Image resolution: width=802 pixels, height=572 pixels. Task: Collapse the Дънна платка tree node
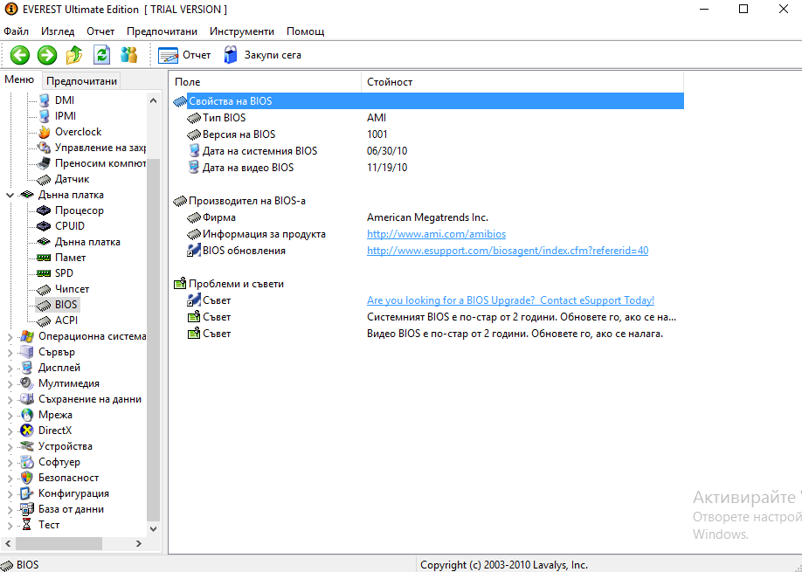[10, 195]
